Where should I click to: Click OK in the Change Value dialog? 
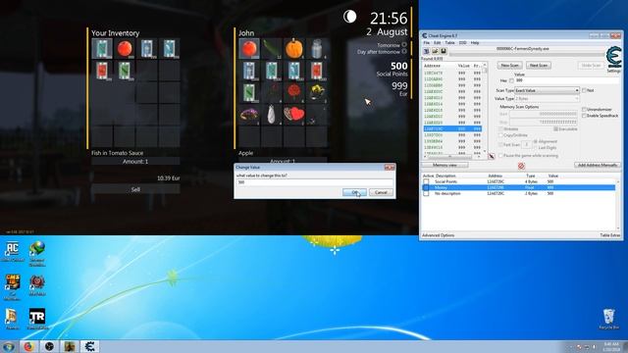(354, 192)
